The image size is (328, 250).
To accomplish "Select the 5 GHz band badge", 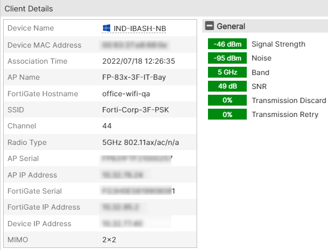I will coord(227,72).
